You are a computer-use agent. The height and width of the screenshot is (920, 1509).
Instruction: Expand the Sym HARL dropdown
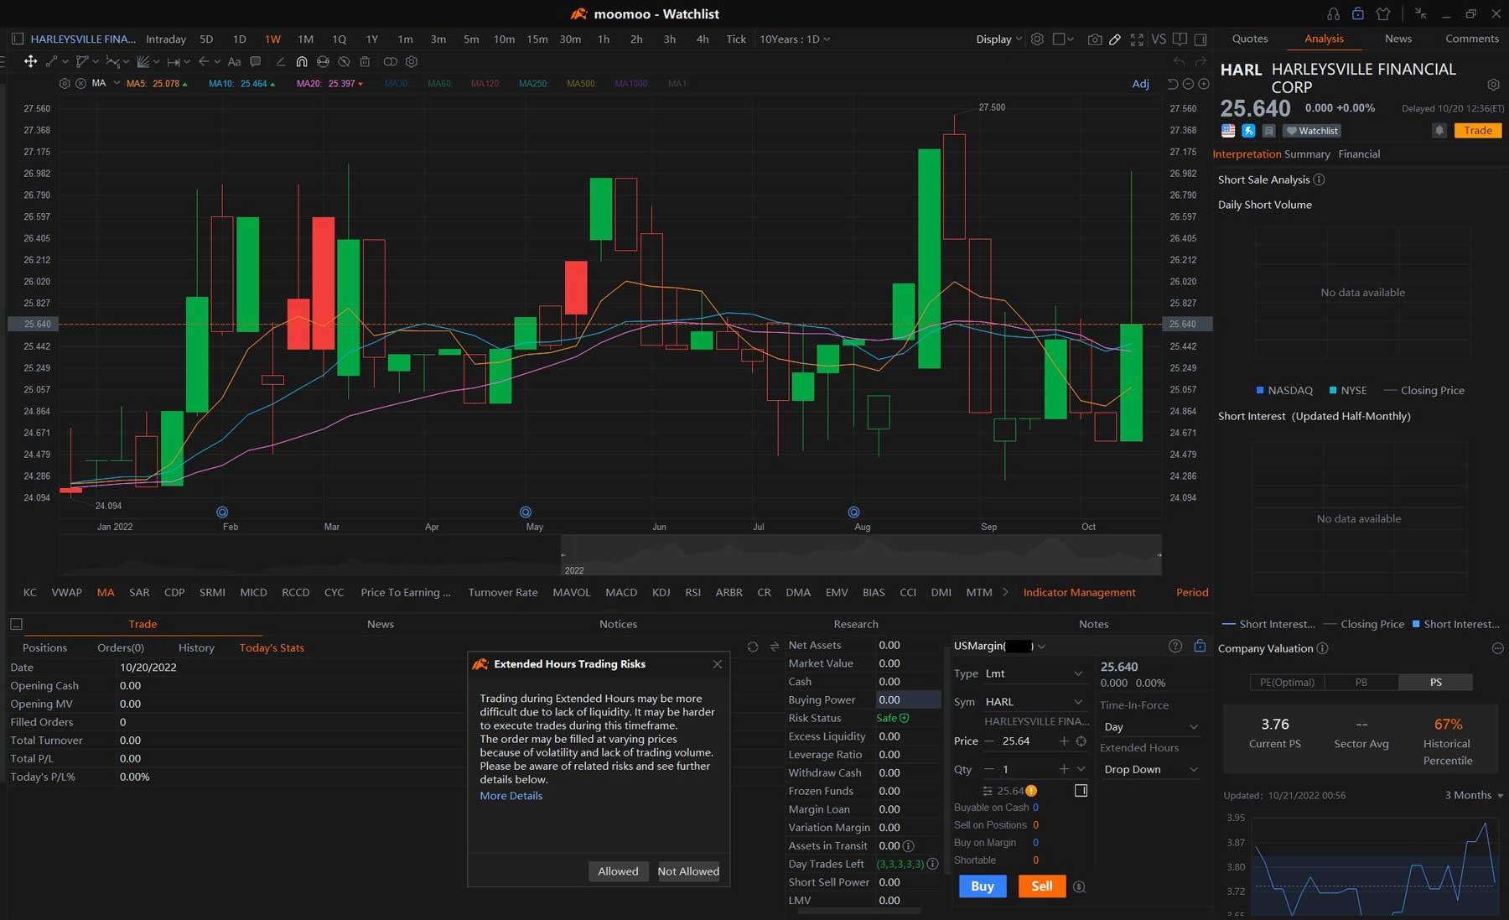click(x=1035, y=702)
